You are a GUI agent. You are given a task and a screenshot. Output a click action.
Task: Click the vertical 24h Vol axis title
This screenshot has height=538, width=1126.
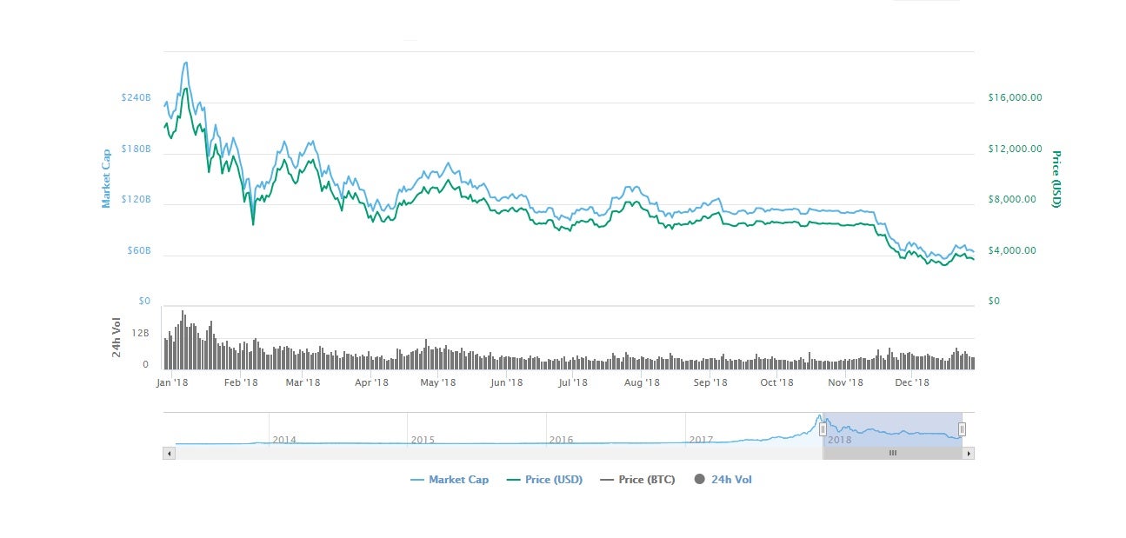point(116,338)
